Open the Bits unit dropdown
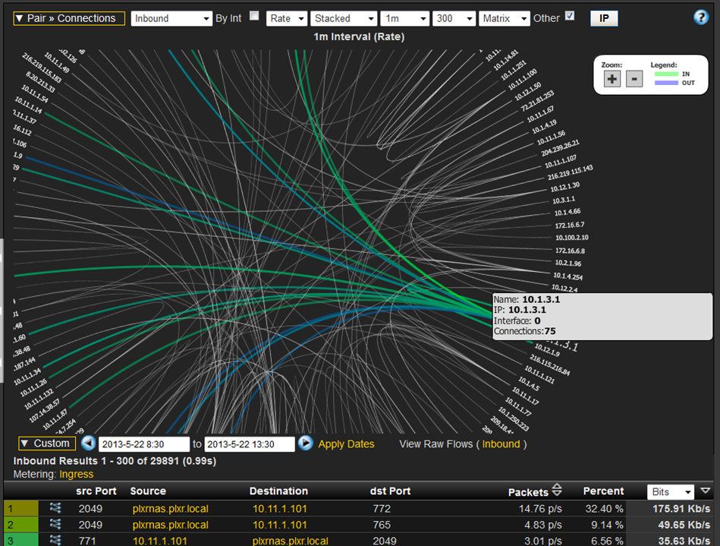Screen dimensions: 720x546 (671, 492)
